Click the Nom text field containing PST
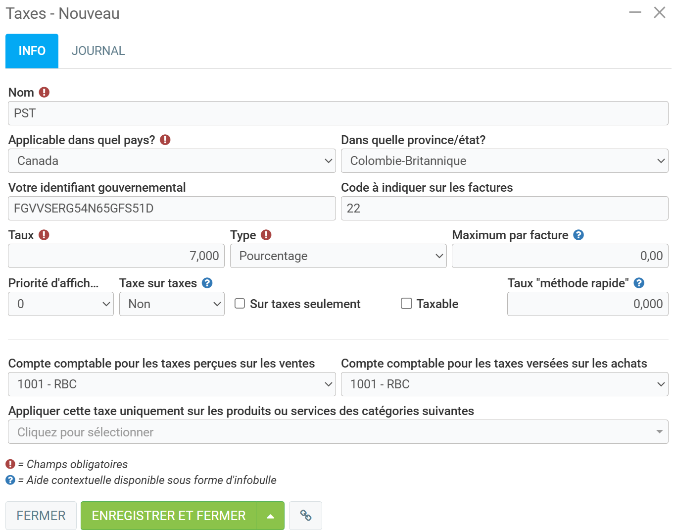The height and width of the screenshot is (532, 674). pyautogui.click(x=338, y=113)
